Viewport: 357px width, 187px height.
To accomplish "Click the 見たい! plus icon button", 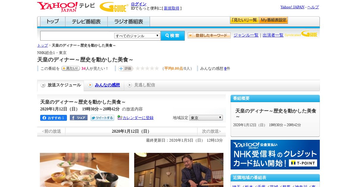I will (x=71, y=68).
